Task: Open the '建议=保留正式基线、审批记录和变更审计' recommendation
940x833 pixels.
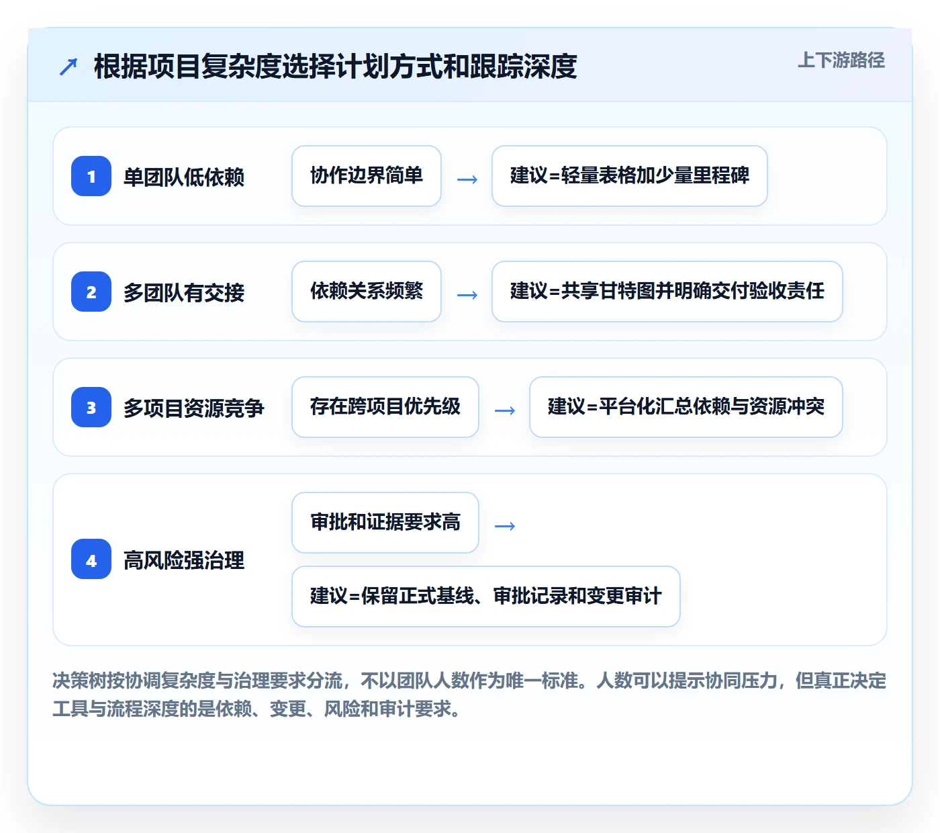Action: pyautogui.click(x=486, y=597)
